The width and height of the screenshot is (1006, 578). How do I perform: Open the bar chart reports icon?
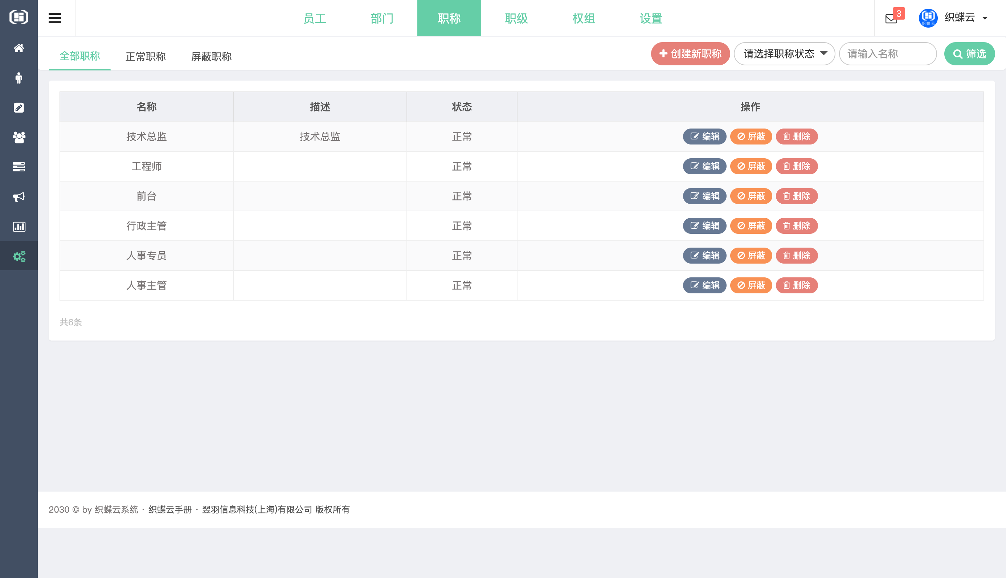[x=19, y=227]
